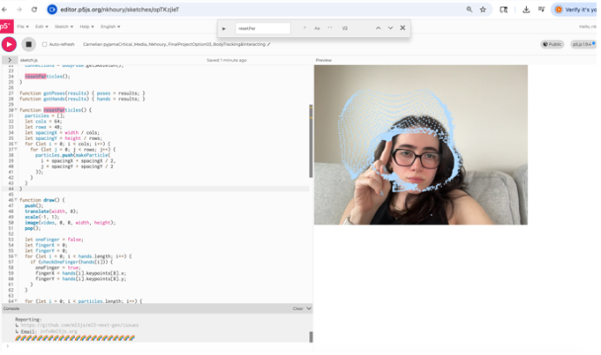Screen dimensions: 601x355
Task: Fold the inner for loop at line 37
Action: click(x=16, y=150)
